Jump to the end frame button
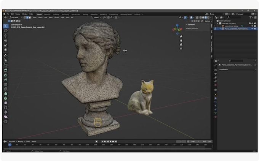 coord(116,142)
